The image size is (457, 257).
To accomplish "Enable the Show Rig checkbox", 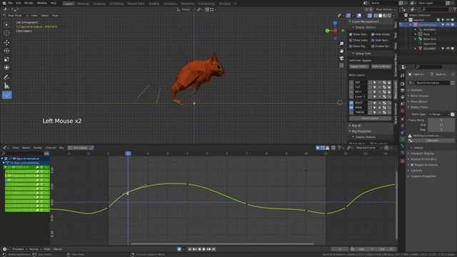I will (x=351, y=46).
